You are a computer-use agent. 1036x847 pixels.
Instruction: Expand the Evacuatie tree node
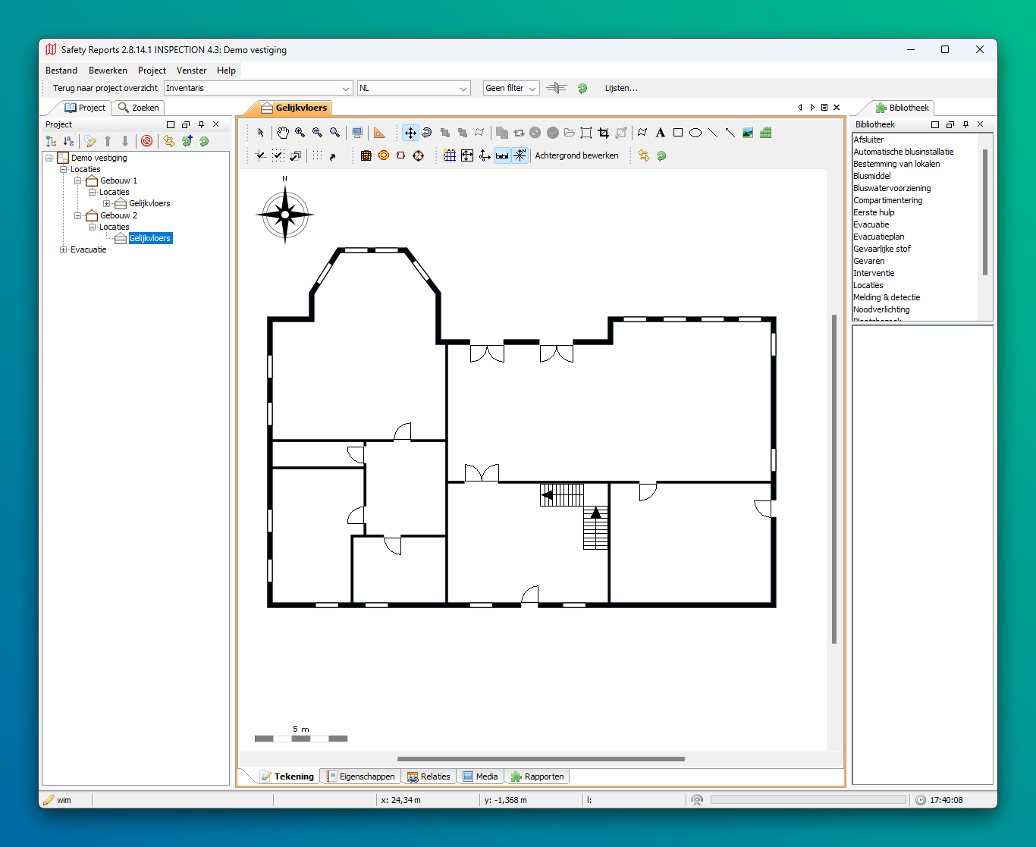point(64,249)
